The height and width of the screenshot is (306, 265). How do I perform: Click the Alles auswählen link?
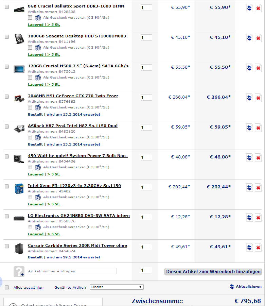[x=29, y=287]
